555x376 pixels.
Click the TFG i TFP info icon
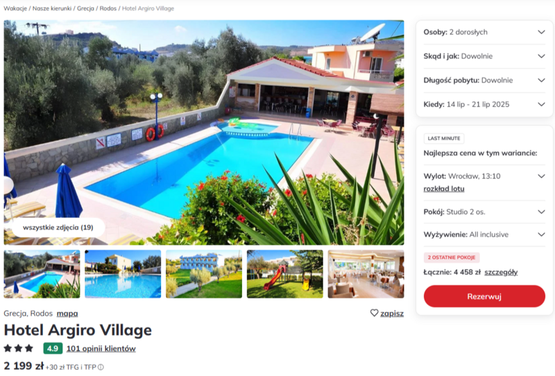(x=101, y=367)
